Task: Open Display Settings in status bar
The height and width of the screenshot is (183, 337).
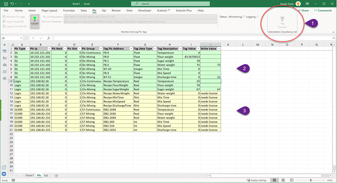Action: (x=257, y=180)
